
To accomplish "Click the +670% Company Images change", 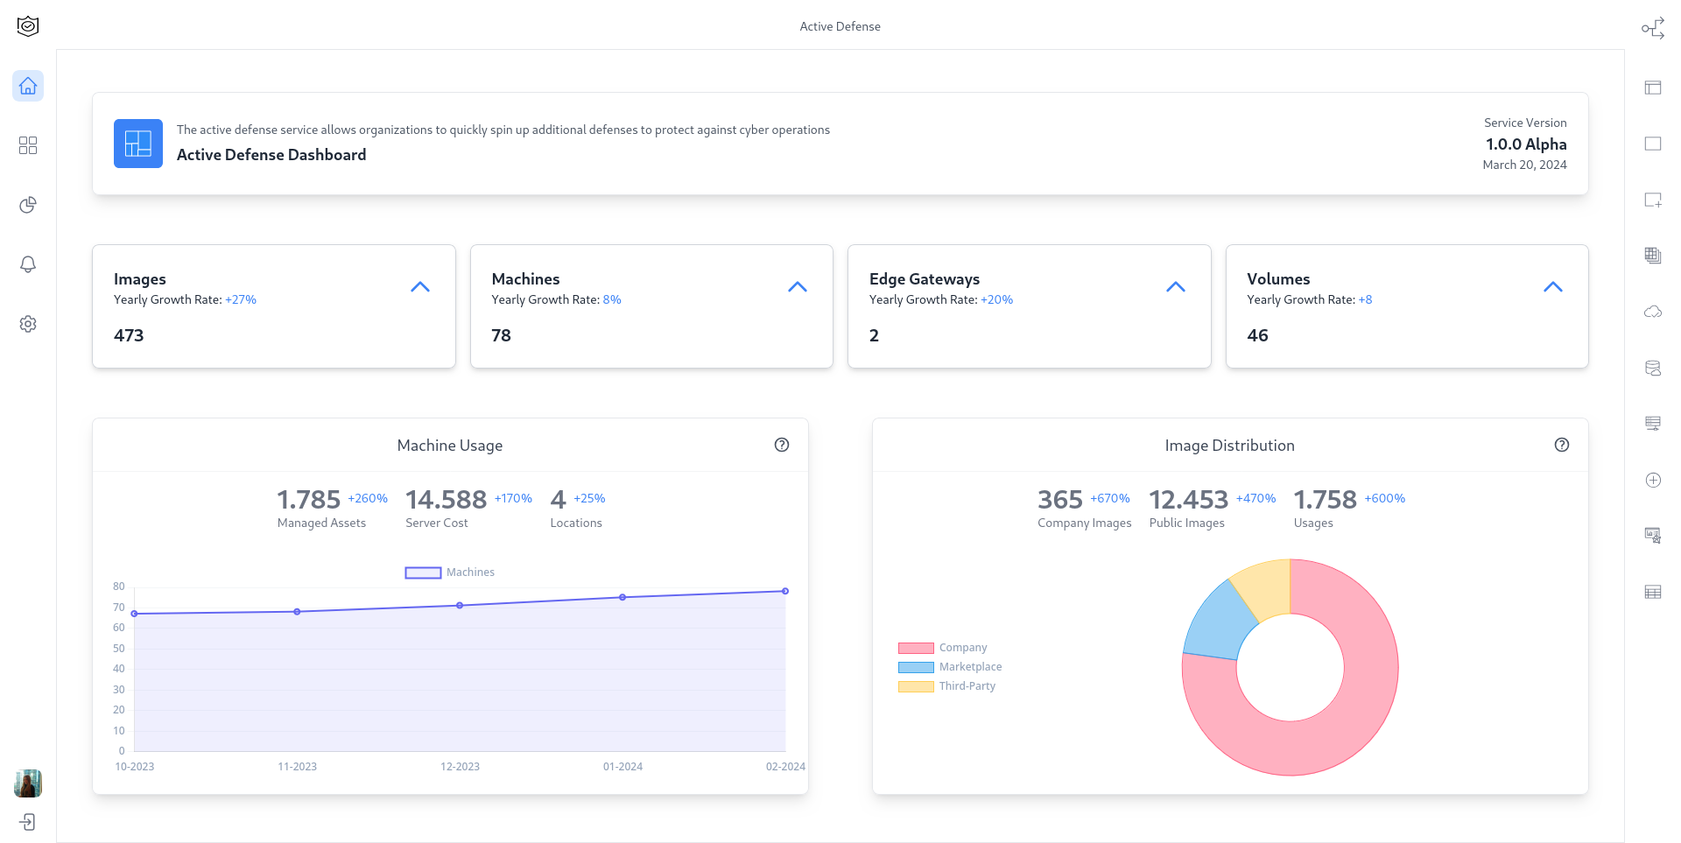I will [x=1110, y=498].
